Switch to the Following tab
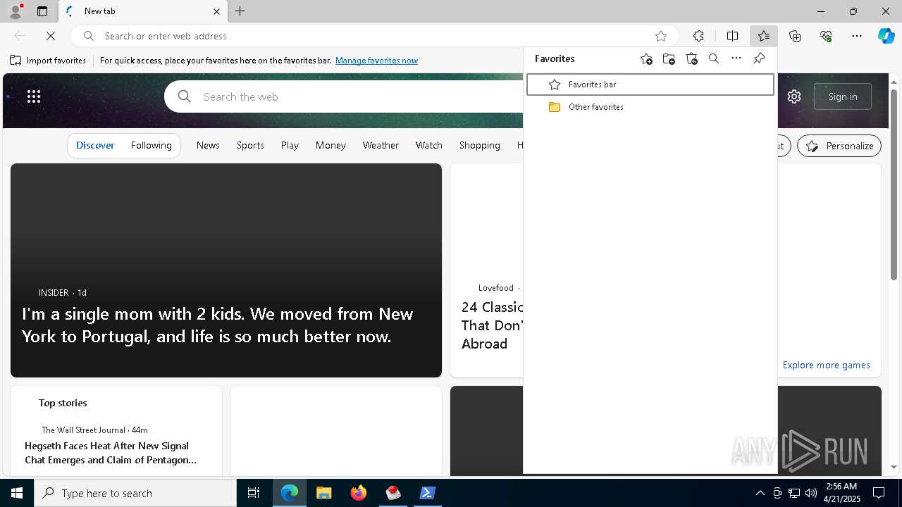Image resolution: width=902 pixels, height=507 pixels. pos(152,145)
